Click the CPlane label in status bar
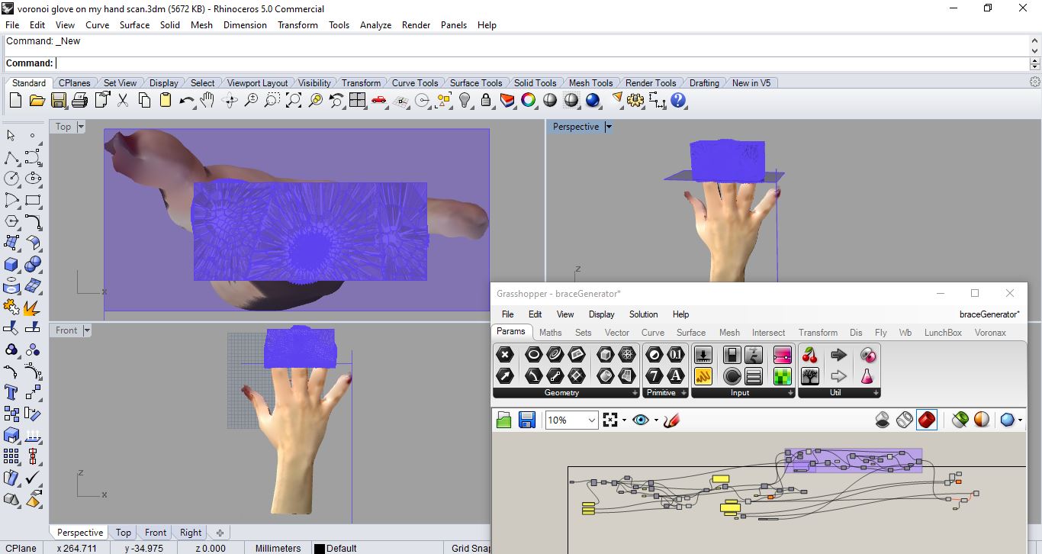This screenshot has width=1042, height=554. (21, 548)
